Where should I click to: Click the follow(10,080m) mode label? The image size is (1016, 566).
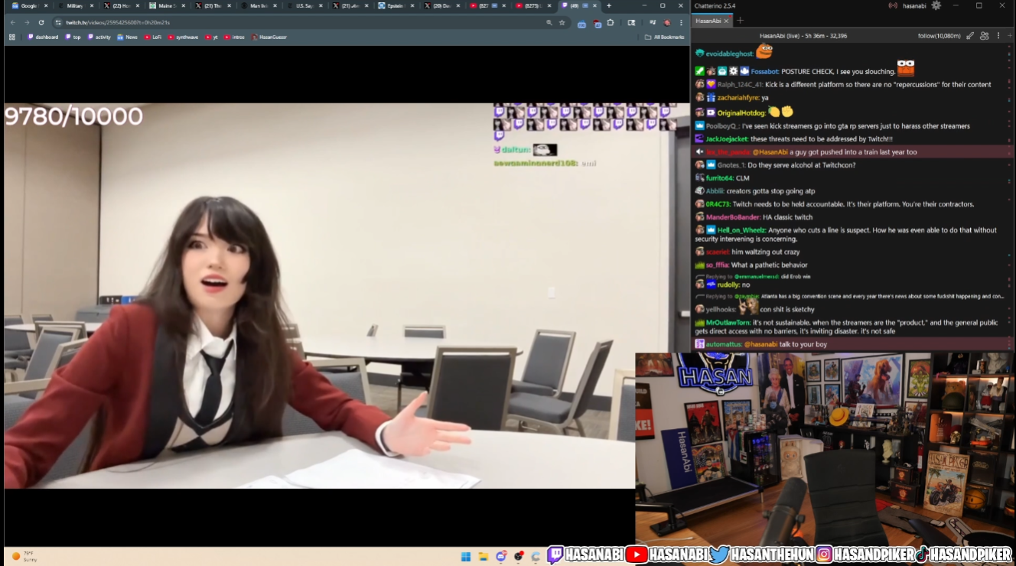[x=939, y=36]
